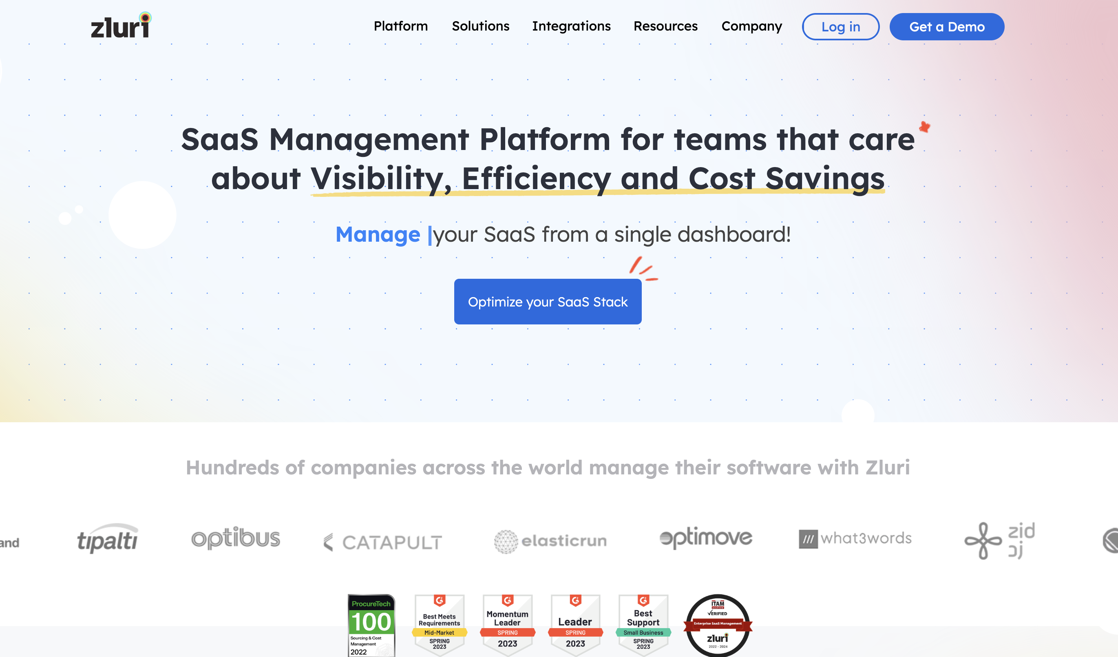Select the G2 Momentum Leader Spring 2023 badge

(x=507, y=626)
